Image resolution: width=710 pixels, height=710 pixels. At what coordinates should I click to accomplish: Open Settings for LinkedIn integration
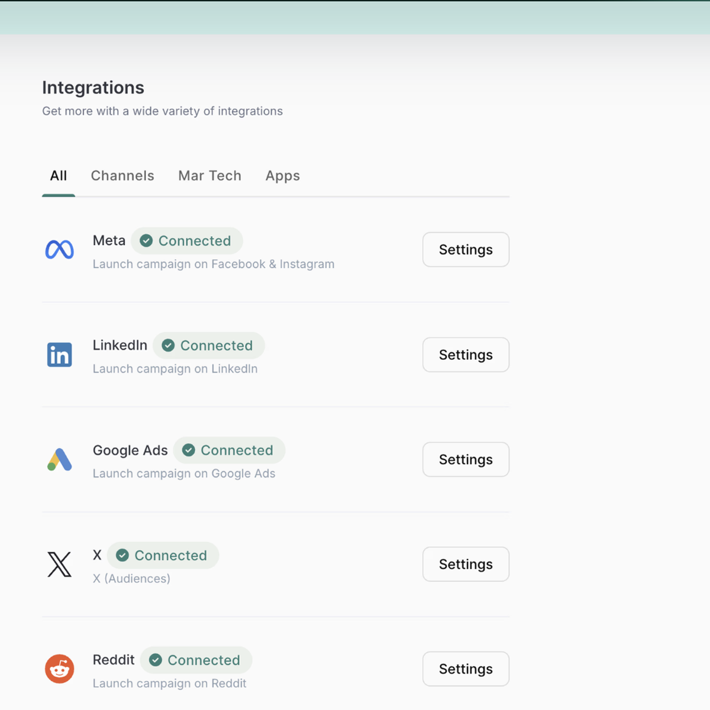click(x=466, y=355)
